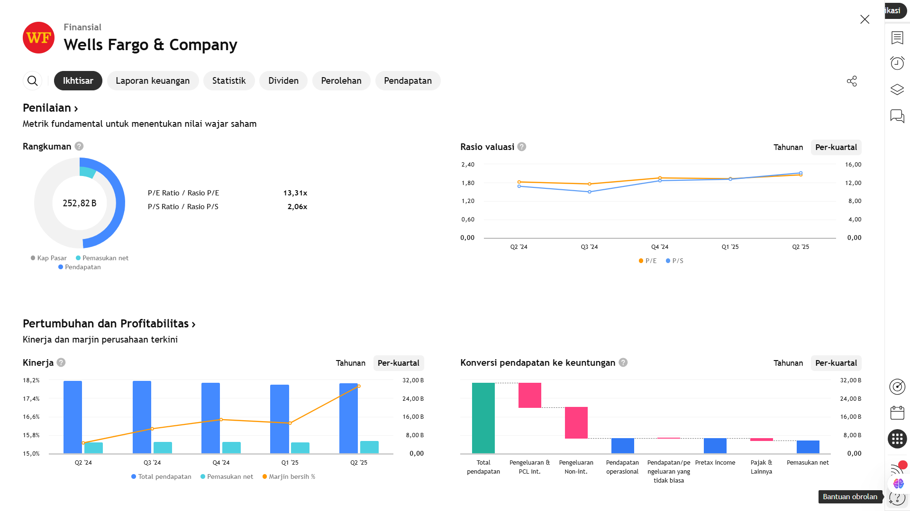
Task: Expand Pertumbuhan dan Profitabilitas heading
Action: [x=109, y=324]
